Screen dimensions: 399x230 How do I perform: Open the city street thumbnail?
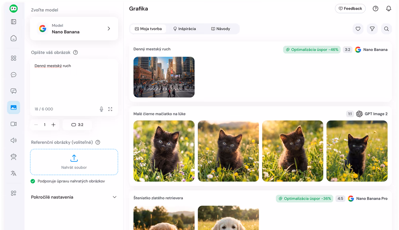coord(164,77)
